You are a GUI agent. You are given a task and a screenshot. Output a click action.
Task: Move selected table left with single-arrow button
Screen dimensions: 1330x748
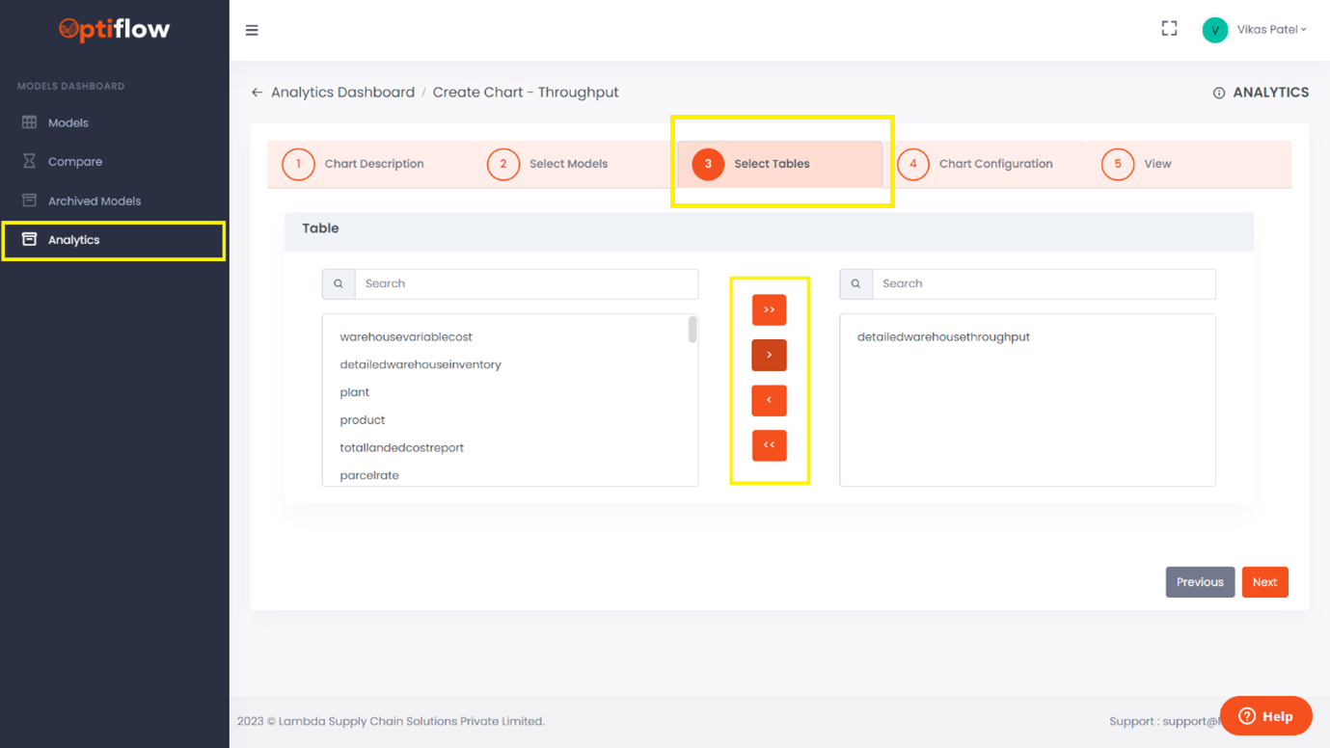(769, 400)
